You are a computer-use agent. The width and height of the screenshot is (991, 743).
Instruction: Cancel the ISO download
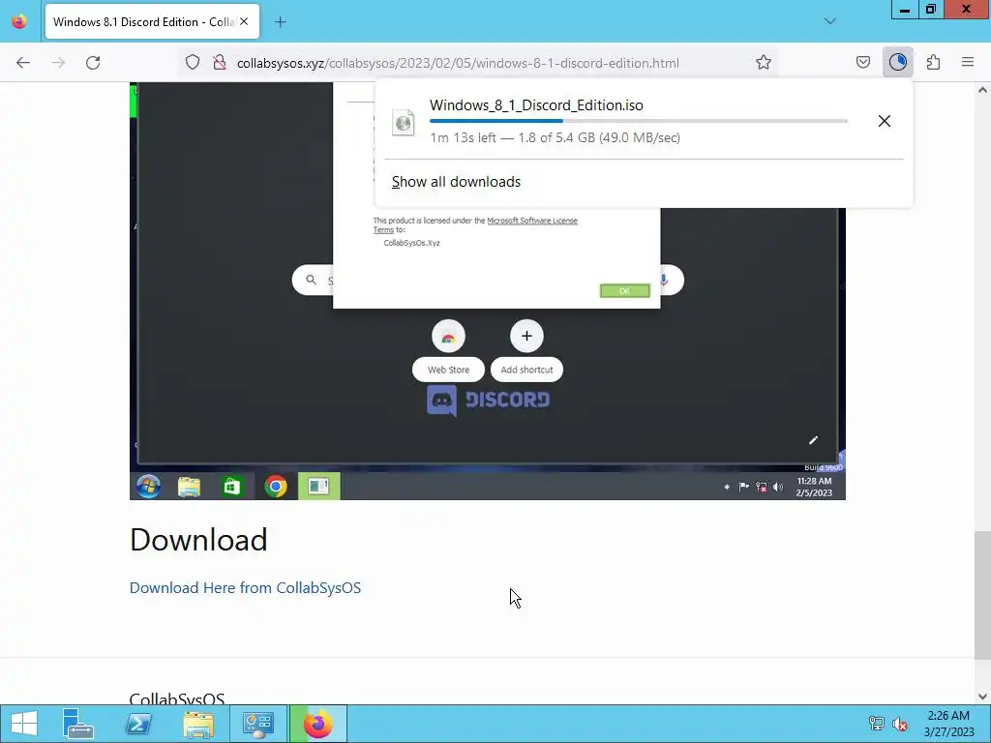[885, 121]
